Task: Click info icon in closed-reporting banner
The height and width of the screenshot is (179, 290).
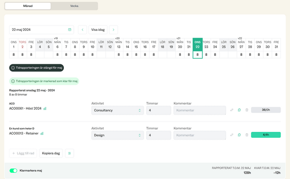Action: [13, 68]
